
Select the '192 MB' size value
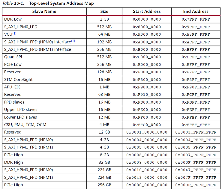tap(104, 42)
